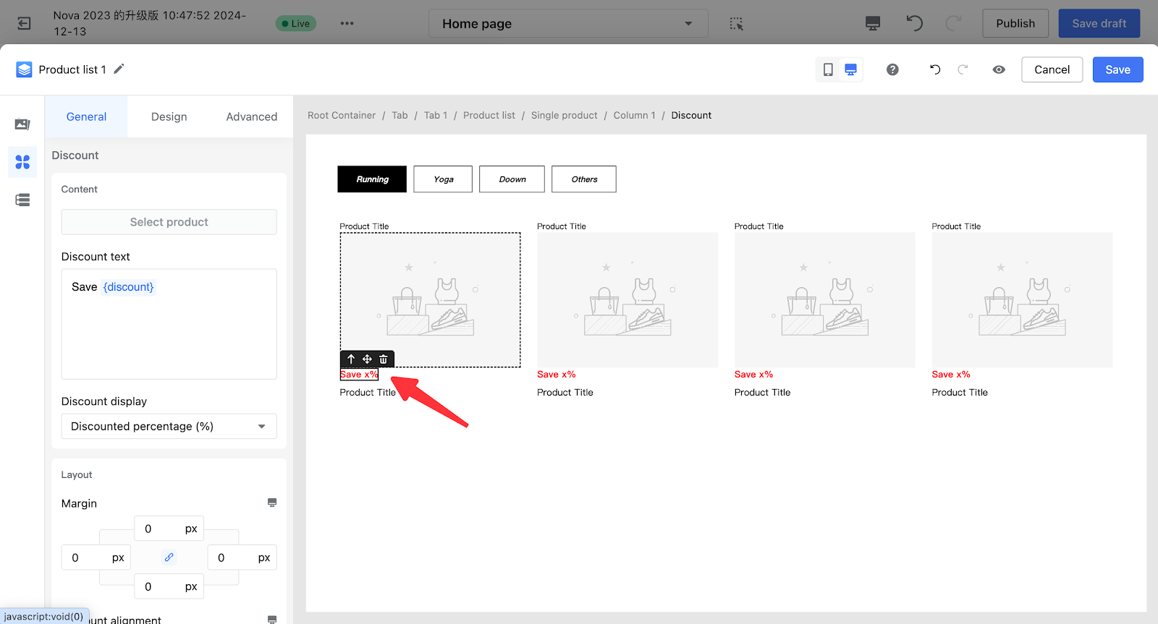Screen dimensions: 1158x624
Task: Click the Select product button
Action: pyautogui.click(x=169, y=222)
